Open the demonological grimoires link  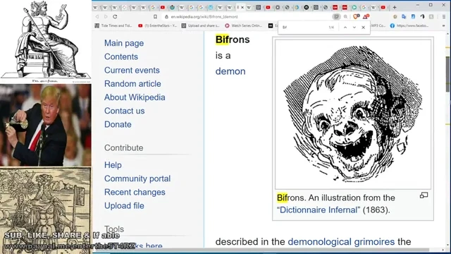341,241
